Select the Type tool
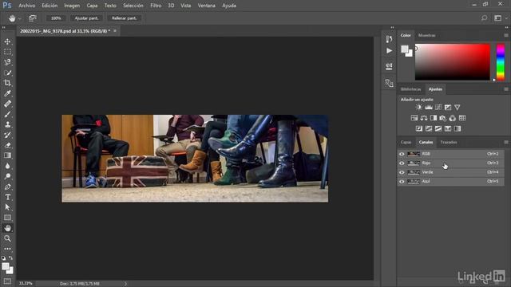This screenshot has height=287, width=511. tap(7, 197)
